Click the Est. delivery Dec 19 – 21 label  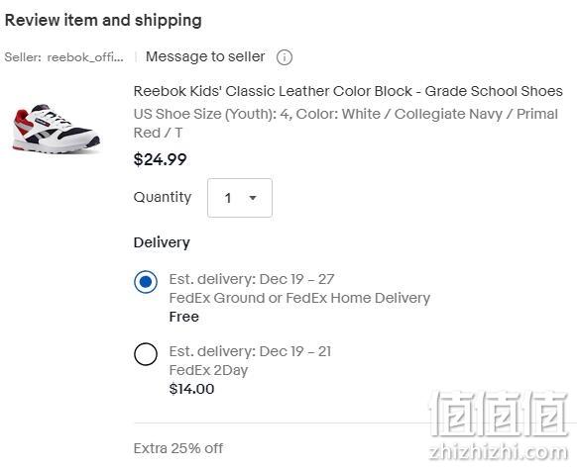(x=250, y=351)
